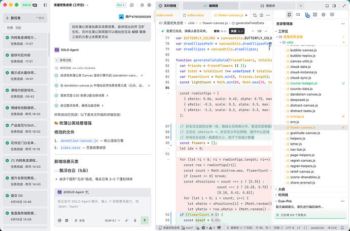Click the @ mention icon in chat input
Image resolution: width=350 pixels, height=231 pixels.
pos(59,220)
